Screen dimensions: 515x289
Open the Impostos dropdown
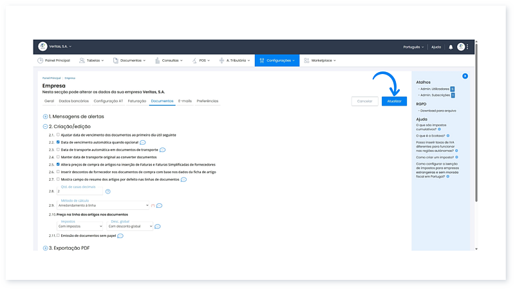pos(79,227)
